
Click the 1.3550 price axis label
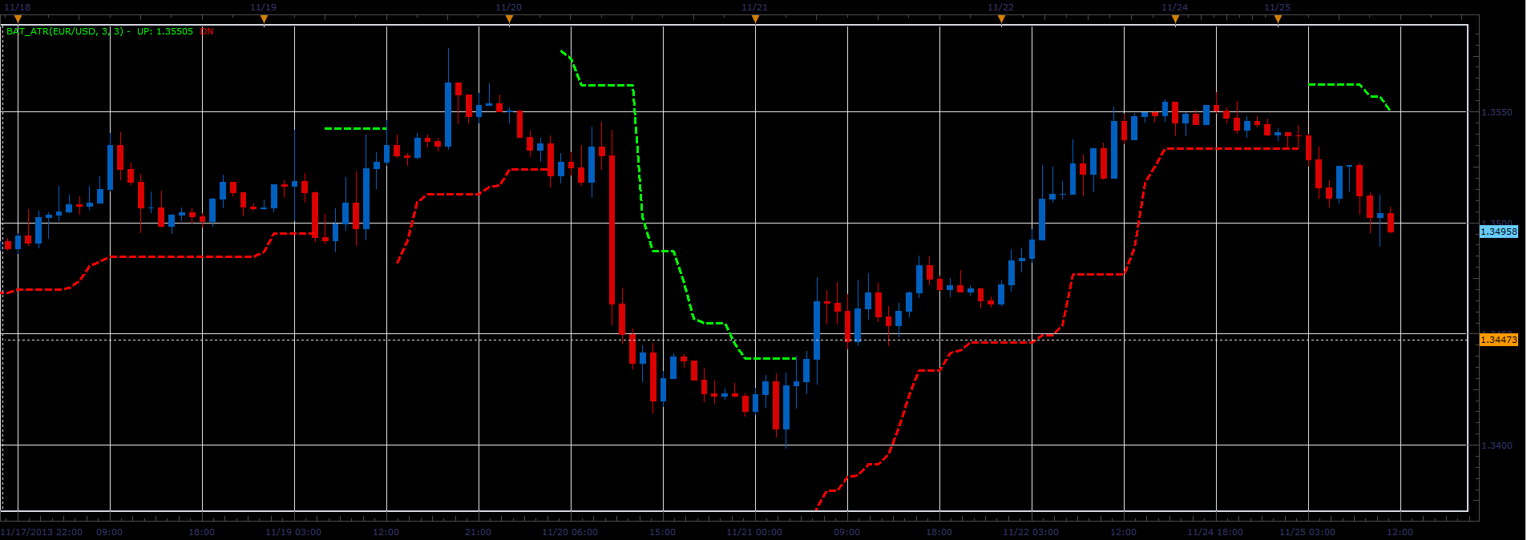pos(1497,112)
